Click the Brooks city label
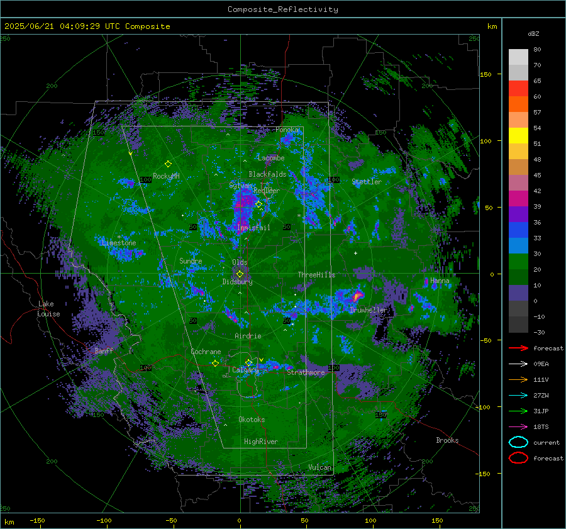 coord(447,440)
